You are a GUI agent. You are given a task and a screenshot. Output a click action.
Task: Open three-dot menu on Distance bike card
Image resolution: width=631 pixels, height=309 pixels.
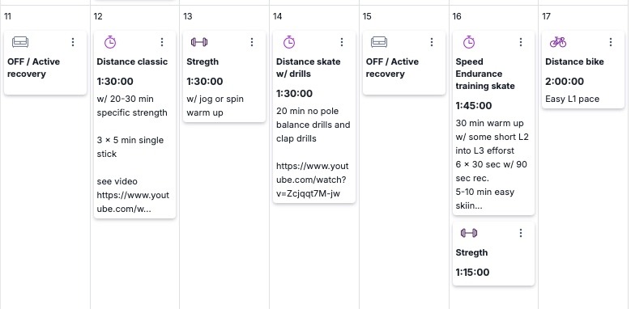pyautogui.click(x=611, y=42)
